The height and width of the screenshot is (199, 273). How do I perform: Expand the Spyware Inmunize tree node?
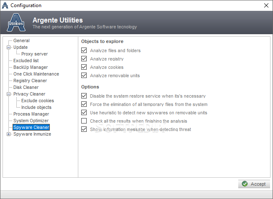pos(8,134)
